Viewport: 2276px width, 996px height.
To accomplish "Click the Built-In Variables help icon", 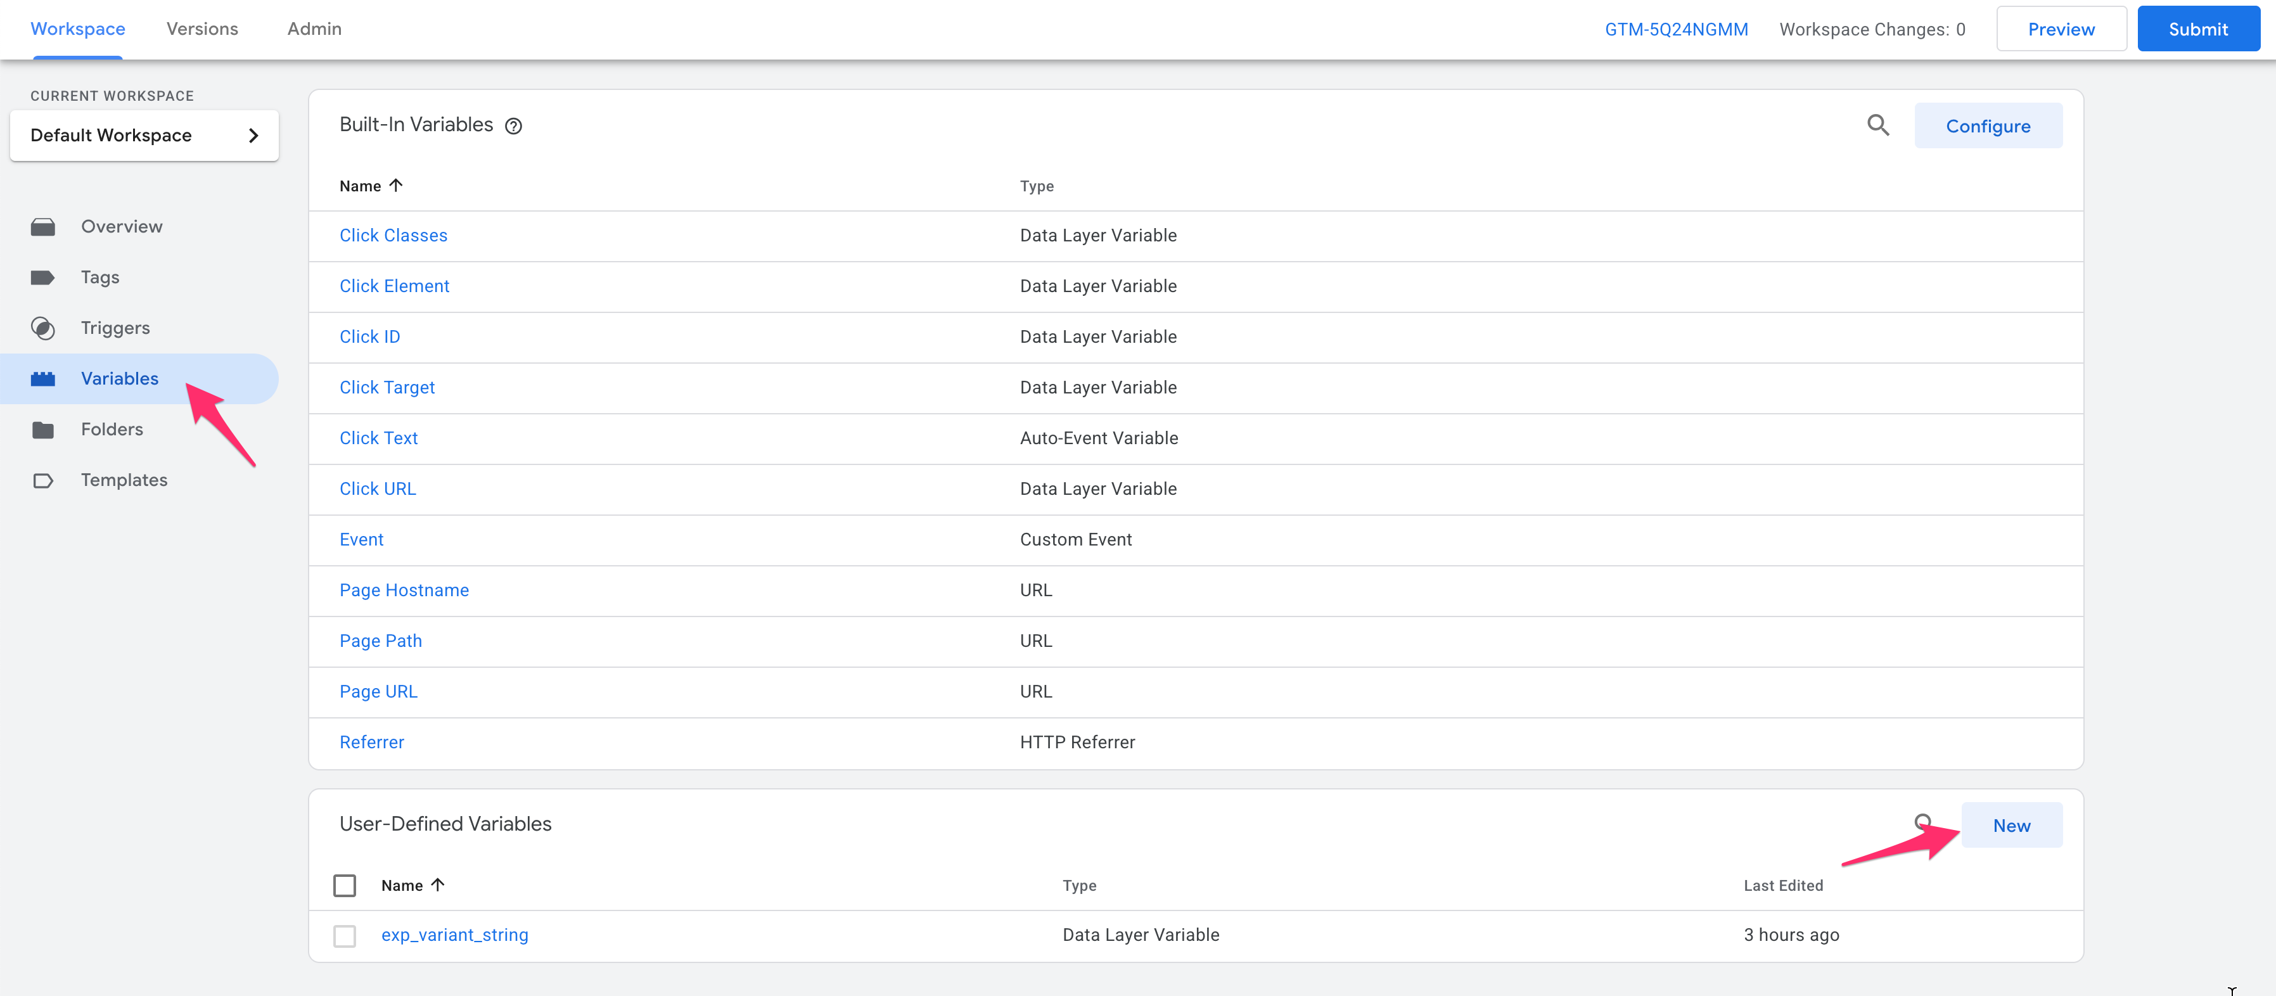I will pos(513,126).
